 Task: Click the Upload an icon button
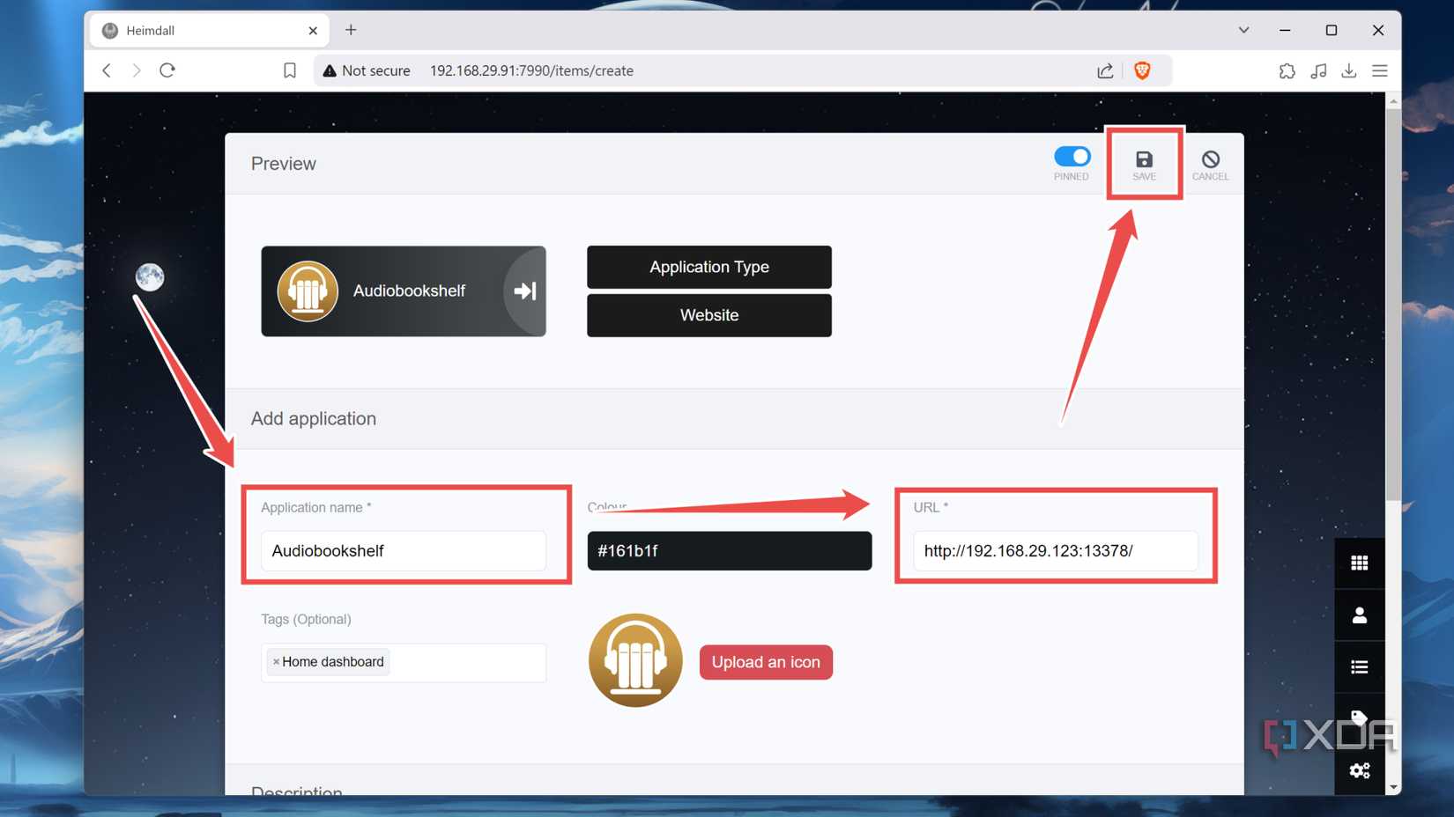click(765, 662)
